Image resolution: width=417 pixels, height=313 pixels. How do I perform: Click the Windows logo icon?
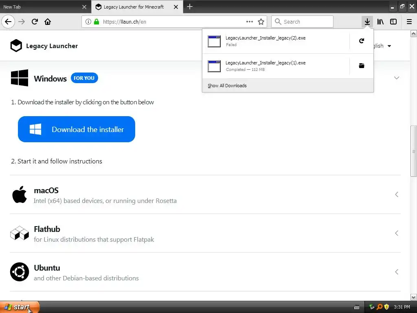(x=20, y=78)
